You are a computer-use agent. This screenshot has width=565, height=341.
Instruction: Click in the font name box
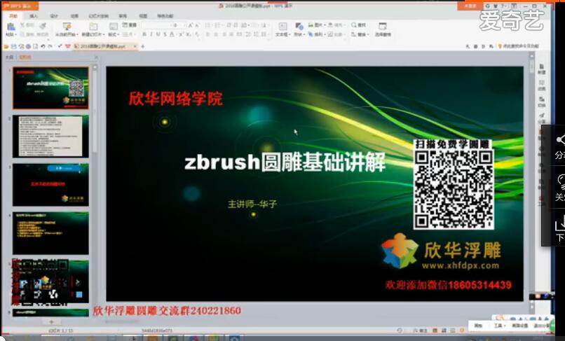pos(156,25)
